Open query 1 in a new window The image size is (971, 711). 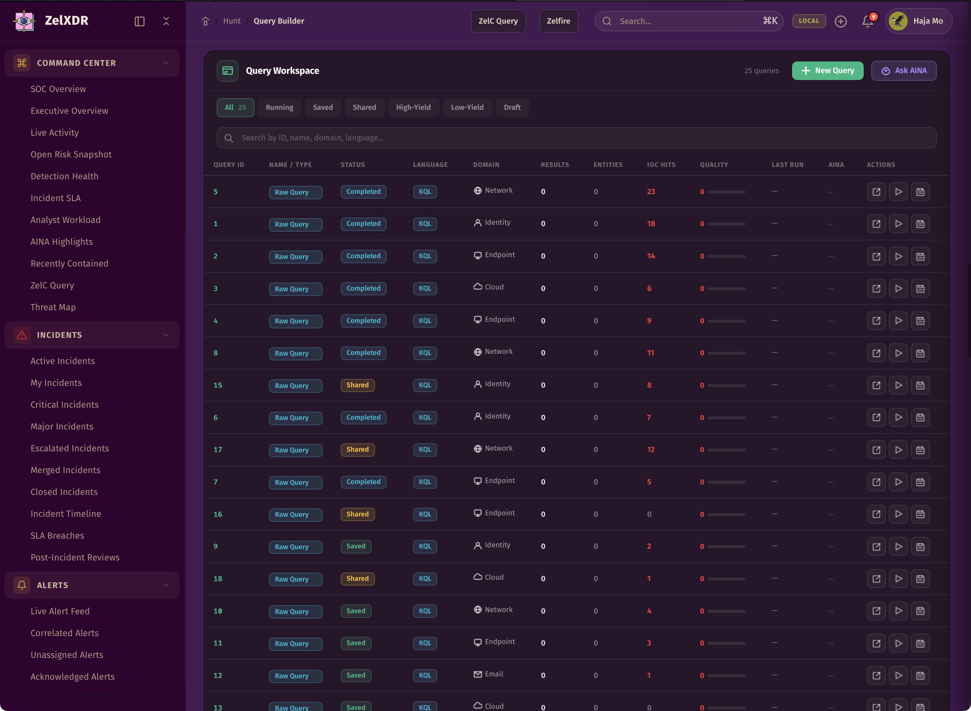pyautogui.click(x=876, y=224)
